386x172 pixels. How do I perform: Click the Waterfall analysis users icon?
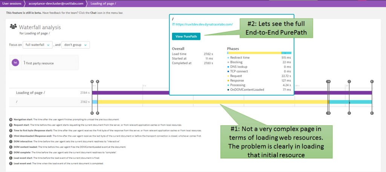click(x=13, y=27)
